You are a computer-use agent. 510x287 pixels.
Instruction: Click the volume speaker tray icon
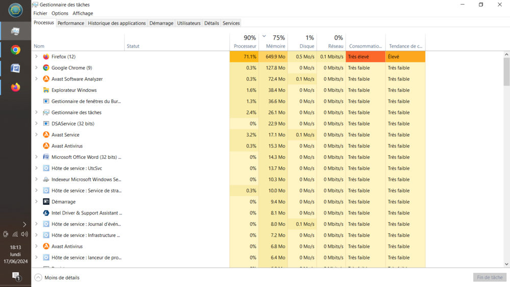pos(24,234)
